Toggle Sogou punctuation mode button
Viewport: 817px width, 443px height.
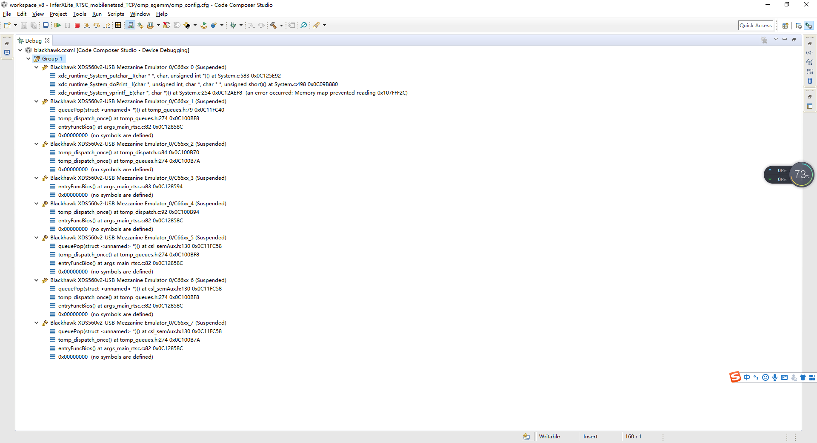[756, 377]
